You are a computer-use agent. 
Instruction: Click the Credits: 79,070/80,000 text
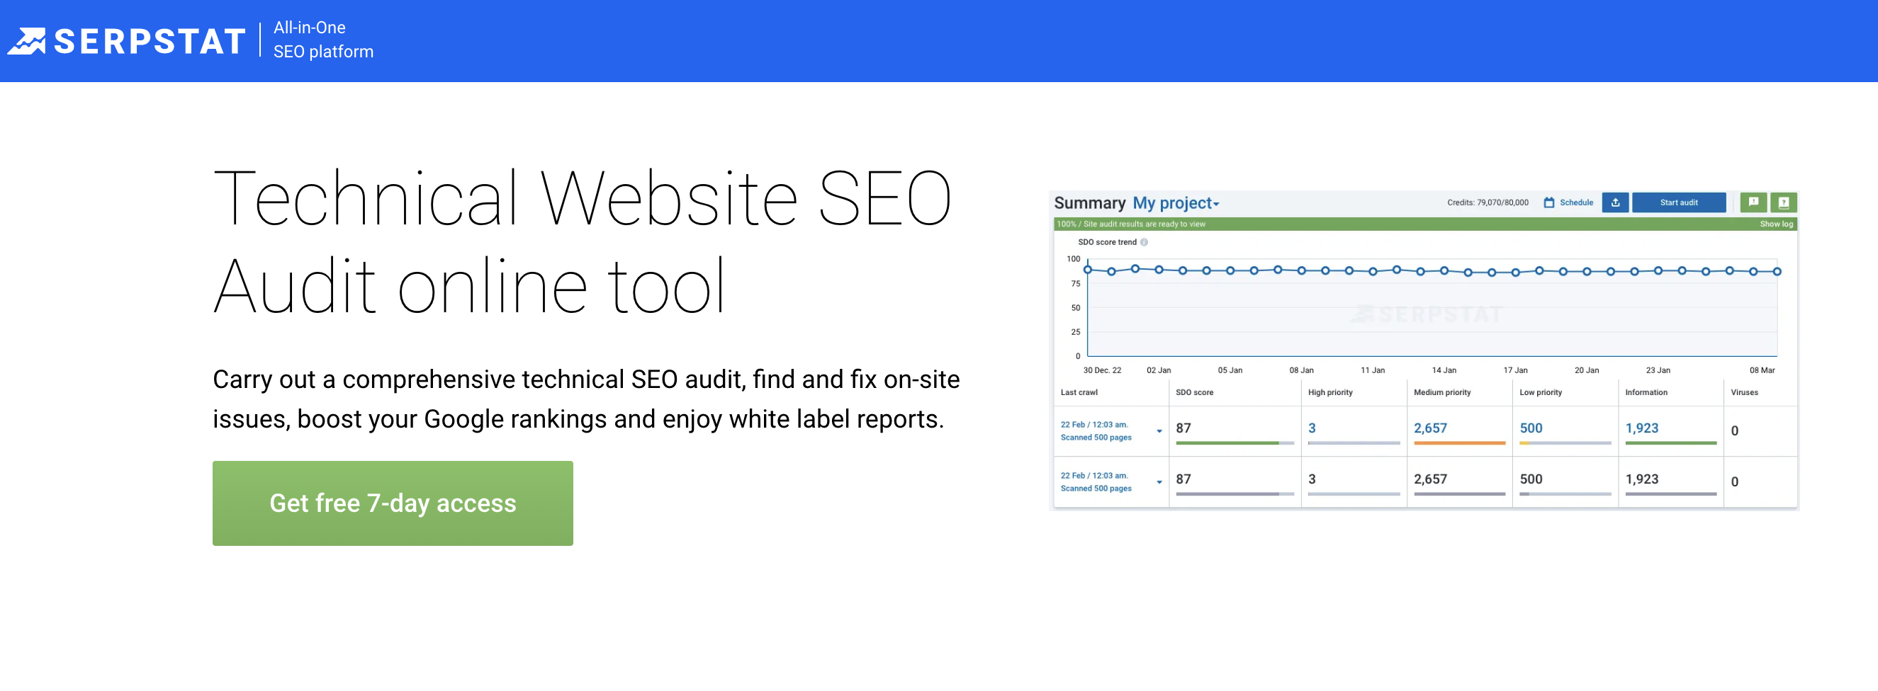[x=1488, y=203]
